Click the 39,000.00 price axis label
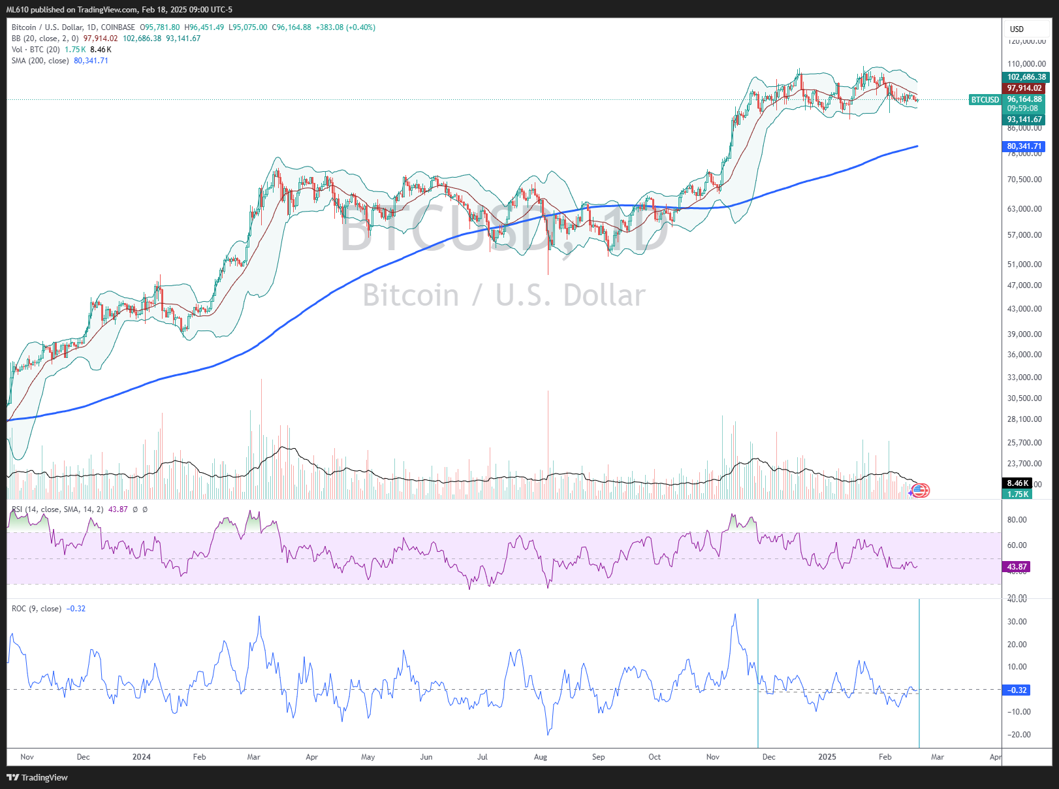Viewport: 1059px width, 789px height. [x=1025, y=334]
